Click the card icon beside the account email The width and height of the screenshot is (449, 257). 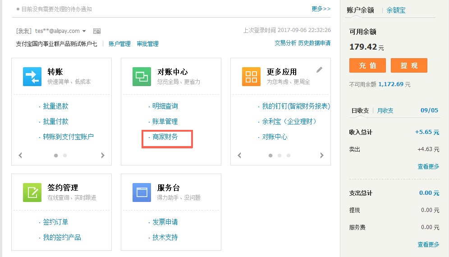point(97,31)
